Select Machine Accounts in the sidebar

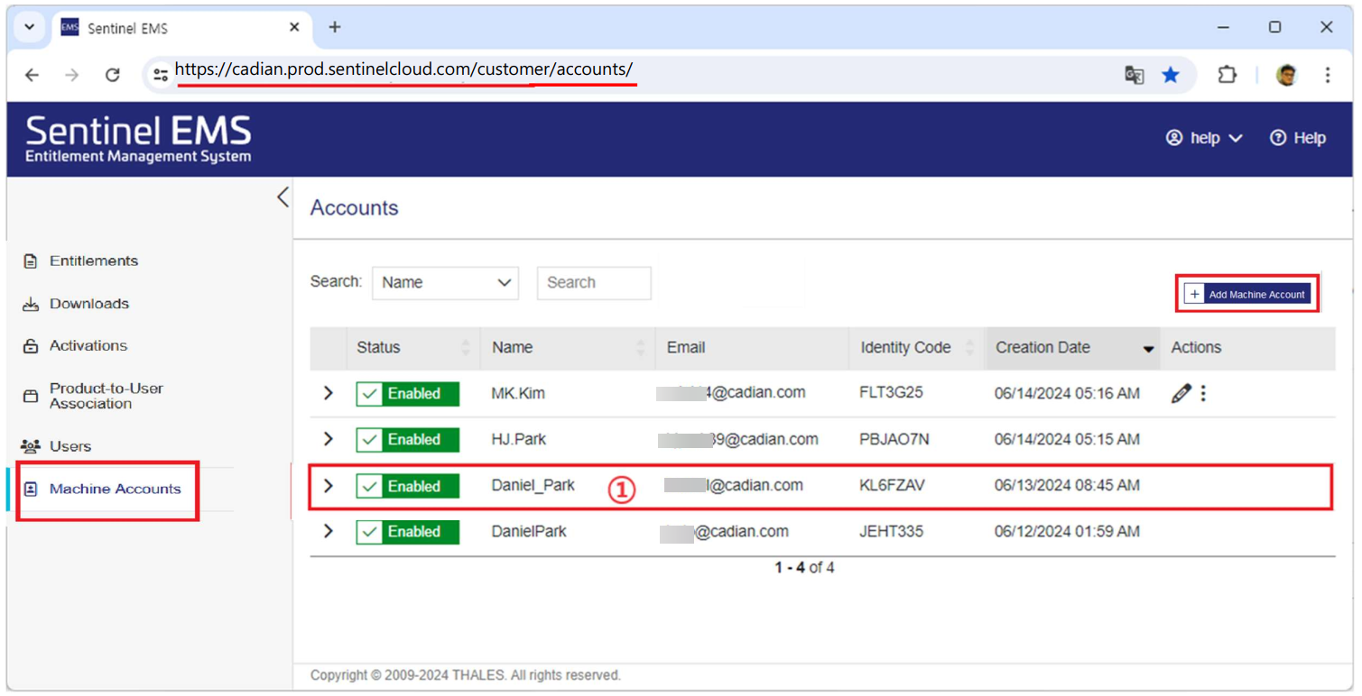(116, 489)
